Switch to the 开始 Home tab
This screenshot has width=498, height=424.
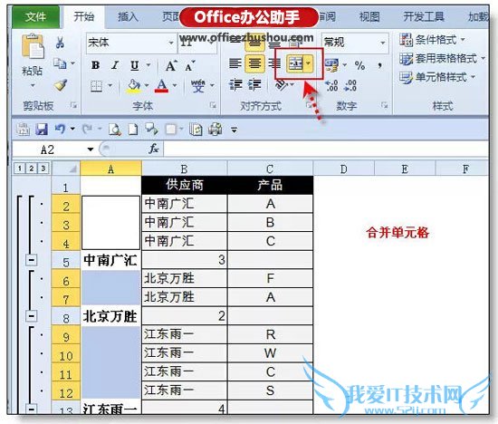(x=83, y=16)
